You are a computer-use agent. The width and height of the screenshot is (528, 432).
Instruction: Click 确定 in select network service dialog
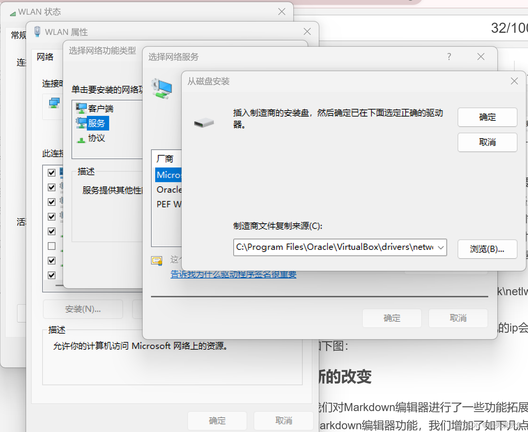[x=392, y=318]
